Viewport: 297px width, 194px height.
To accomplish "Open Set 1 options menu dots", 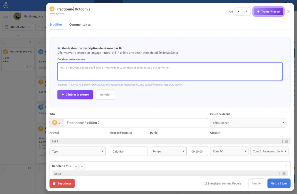I will 282,141.
